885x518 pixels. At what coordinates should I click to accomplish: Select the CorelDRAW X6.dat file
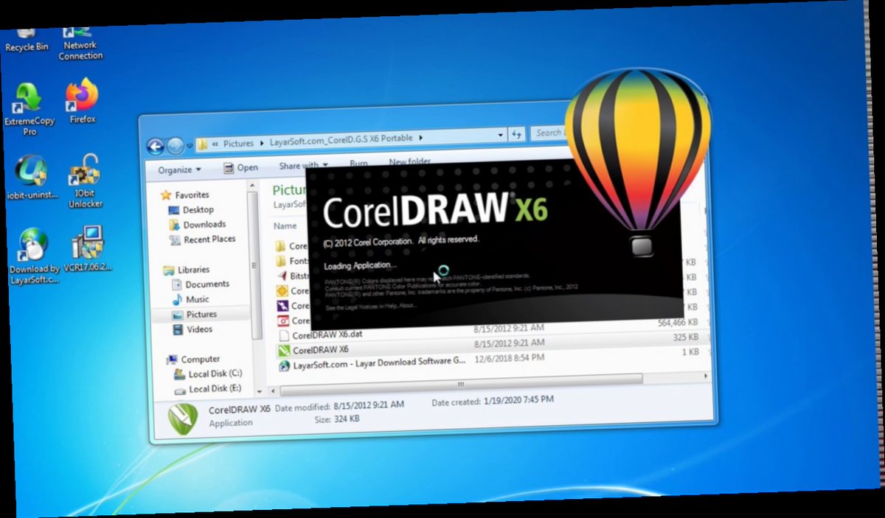click(319, 334)
